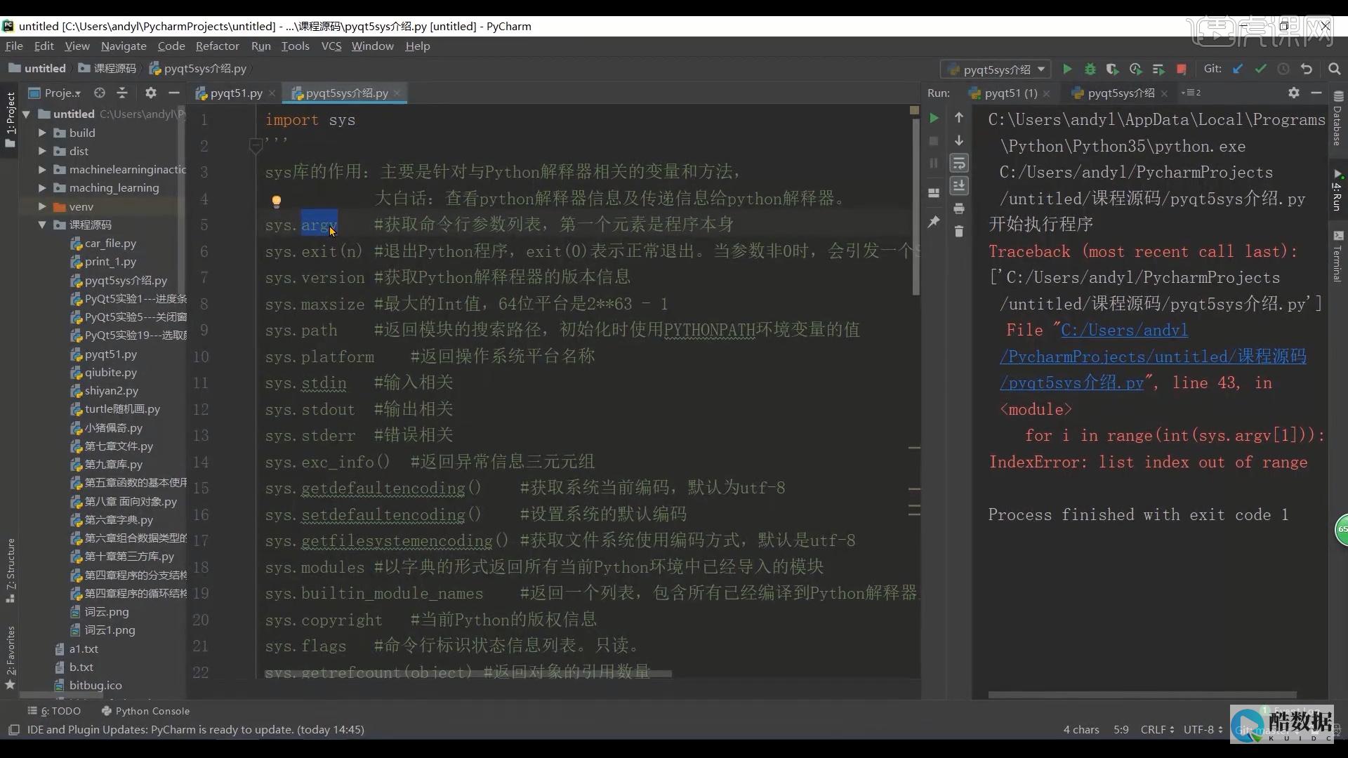The height and width of the screenshot is (758, 1348).
Task: Open the UTF-8 encoding selector
Action: [1203, 729]
